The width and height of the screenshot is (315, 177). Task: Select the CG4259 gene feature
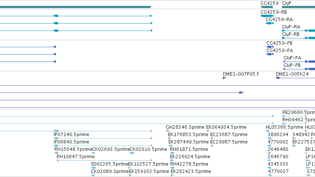pyautogui.click(x=269, y=3)
